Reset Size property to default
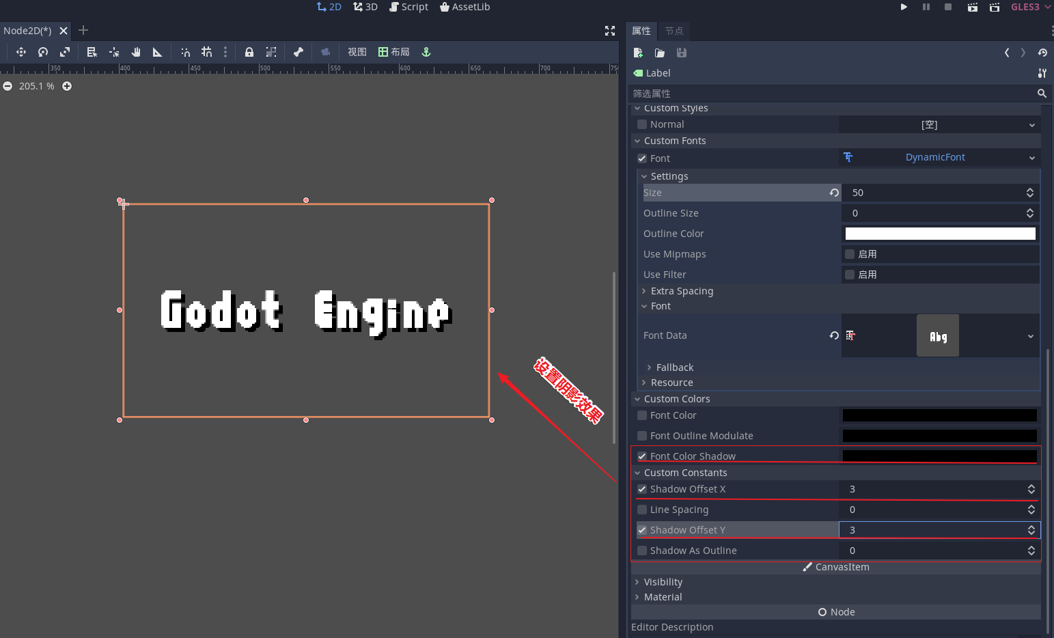This screenshot has height=638, width=1054. tap(834, 193)
